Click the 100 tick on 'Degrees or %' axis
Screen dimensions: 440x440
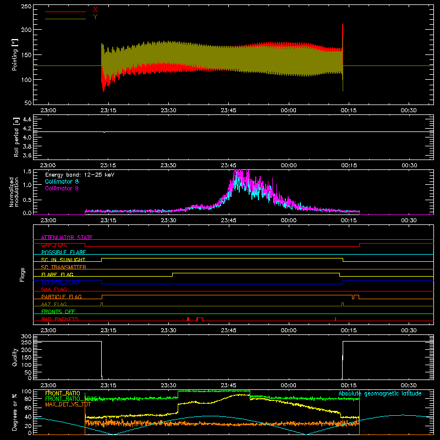point(26,392)
